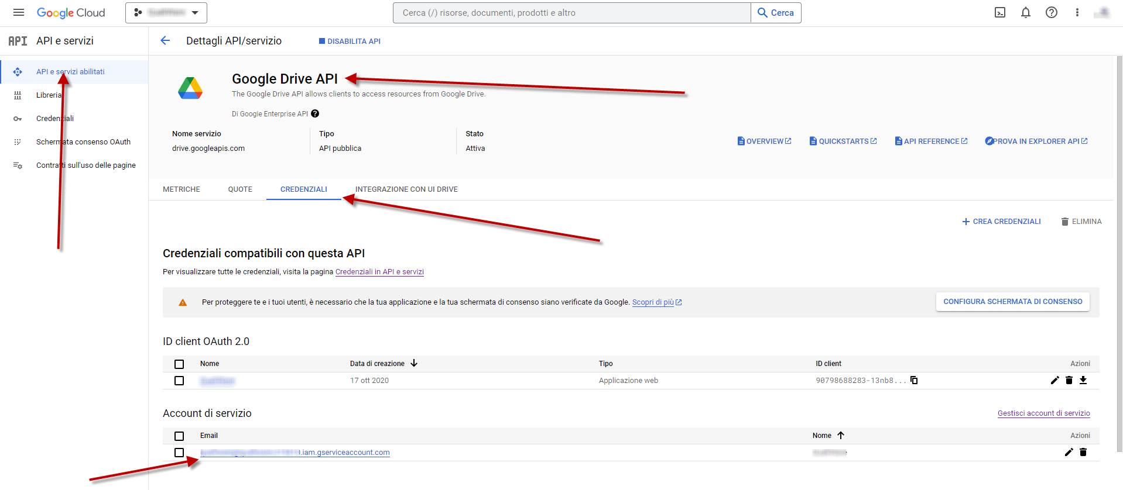Edit the service account with the pencil icon

coord(1069,452)
